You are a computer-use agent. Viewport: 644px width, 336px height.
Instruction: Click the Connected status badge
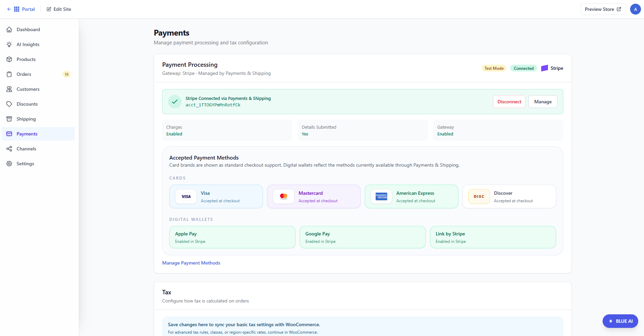click(x=524, y=68)
